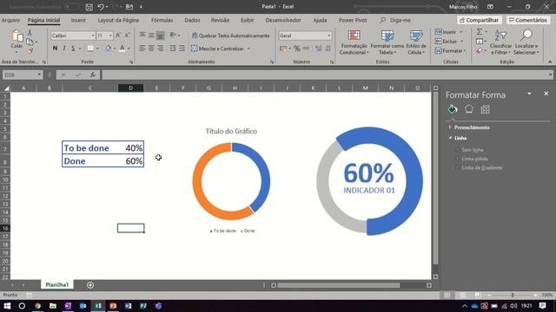
Task: Open Classificar e Filtrar
Action: [x=500, y=42]
